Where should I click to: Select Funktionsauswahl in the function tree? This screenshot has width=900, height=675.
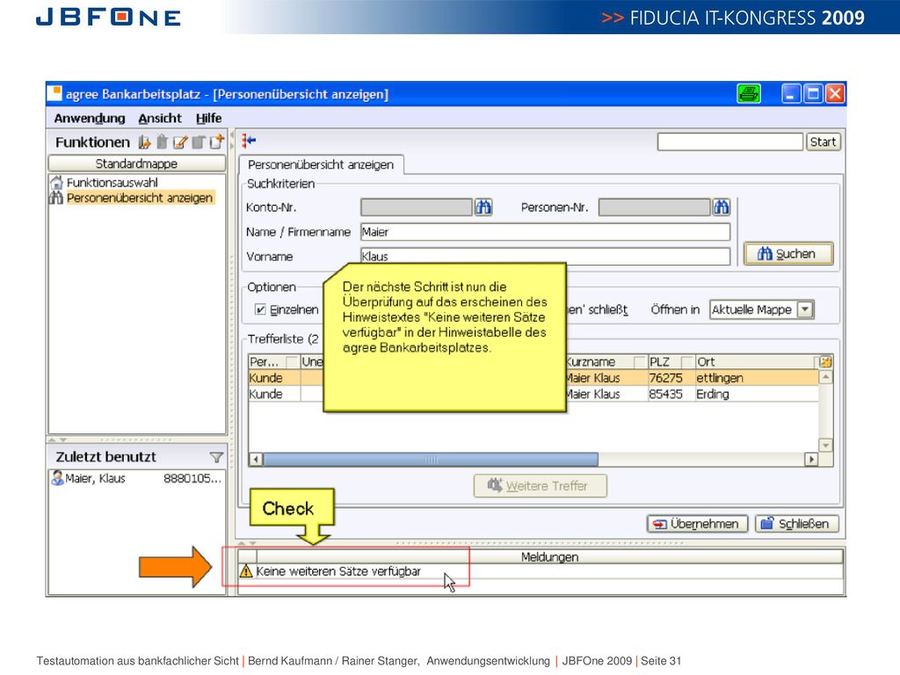pyautogui.click(x=112, y=183)
